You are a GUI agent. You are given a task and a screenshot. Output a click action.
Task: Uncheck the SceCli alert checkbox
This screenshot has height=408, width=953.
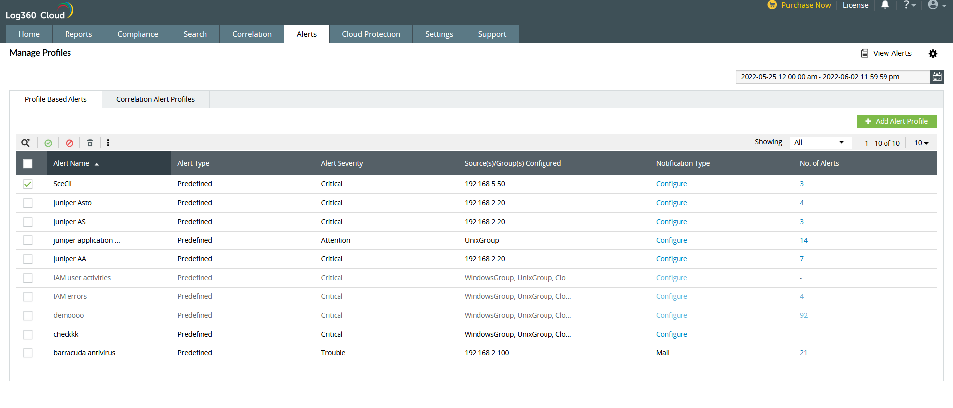click(28, 184)
